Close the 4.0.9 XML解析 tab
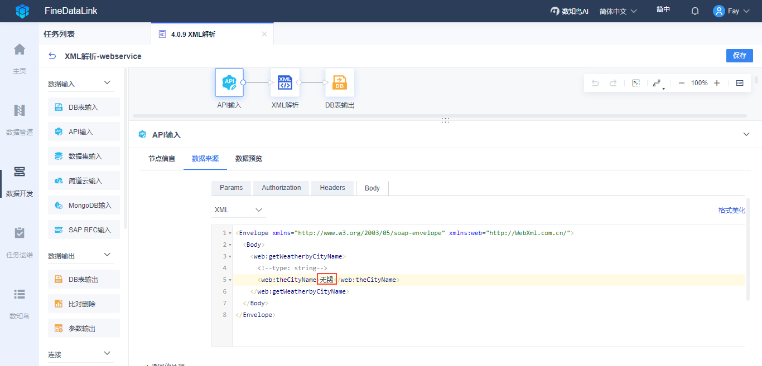Image resolution: width=762 pixels, height=366 pixels. (264, 34)
